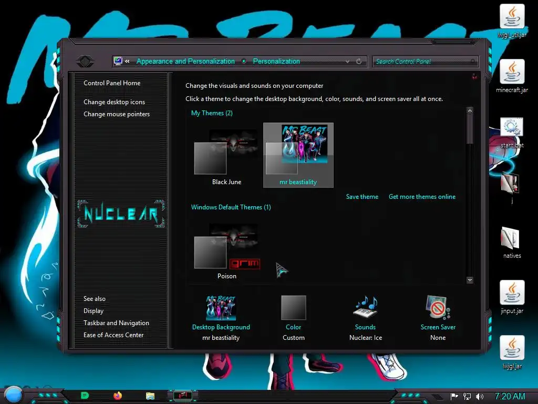The image size is (538, 404).
Task: Open the green app icon on taskbar
Action: pos(85,396)
